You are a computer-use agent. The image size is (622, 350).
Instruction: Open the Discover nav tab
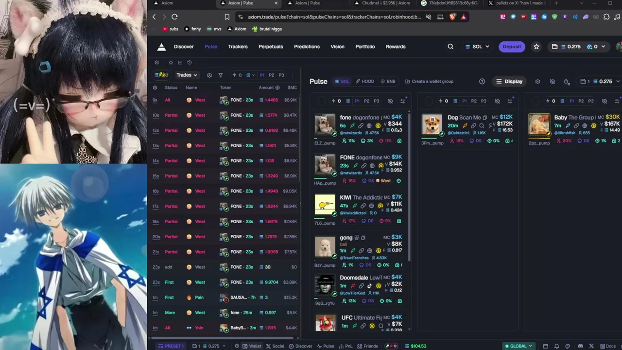(x=184, y=47)
